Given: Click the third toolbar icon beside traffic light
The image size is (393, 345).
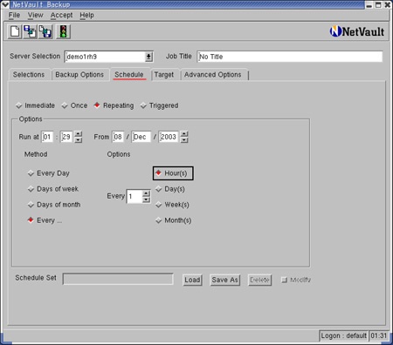Looking at the screenshot, I should click(45, 31).
